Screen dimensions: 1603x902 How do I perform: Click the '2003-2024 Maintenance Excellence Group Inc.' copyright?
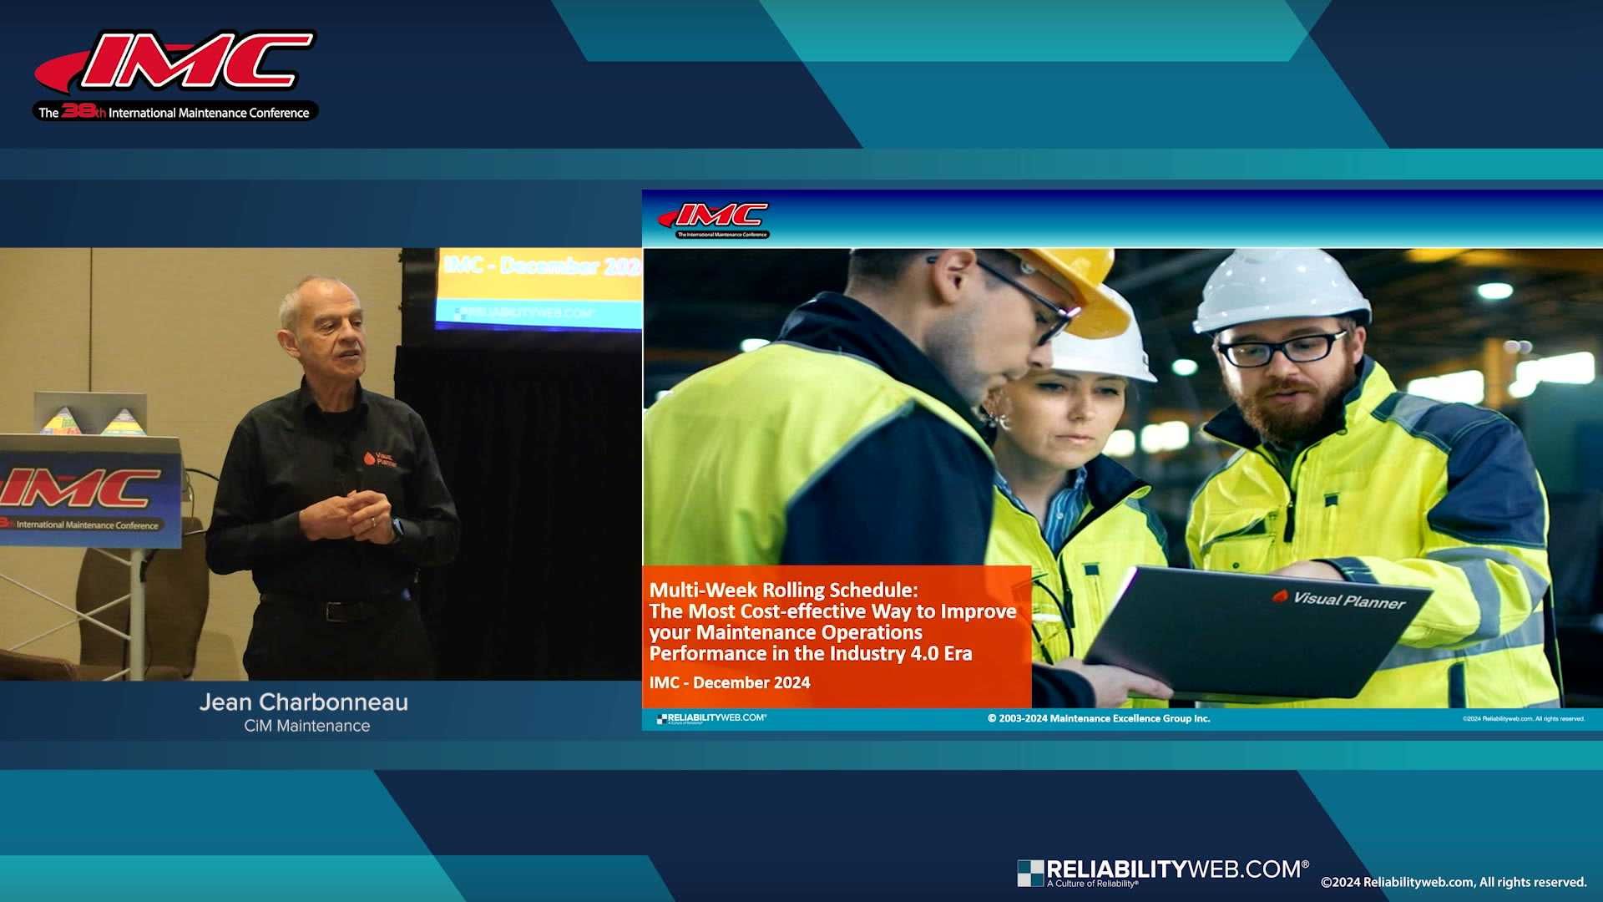click(1099, 717)
